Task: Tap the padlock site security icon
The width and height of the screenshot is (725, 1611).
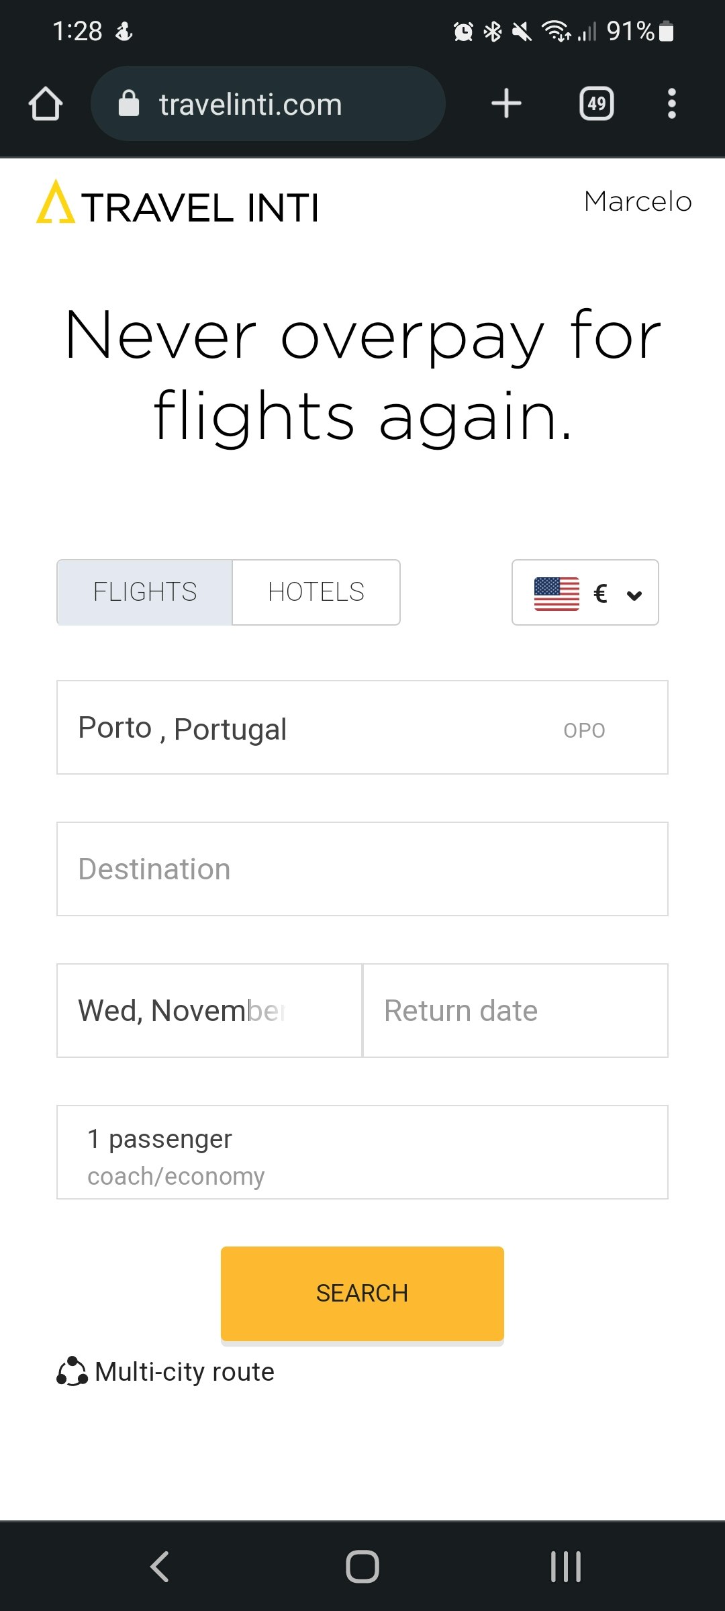Action: (x=129, y=104)
